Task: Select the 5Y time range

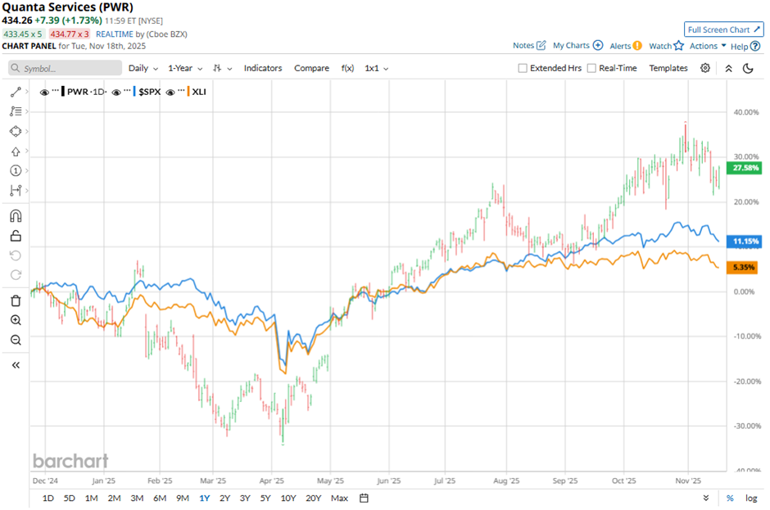Action: [265, 499]
